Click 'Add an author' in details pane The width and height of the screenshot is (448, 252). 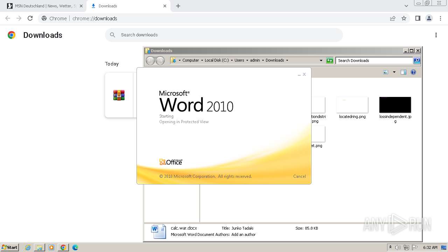point(244,234)
